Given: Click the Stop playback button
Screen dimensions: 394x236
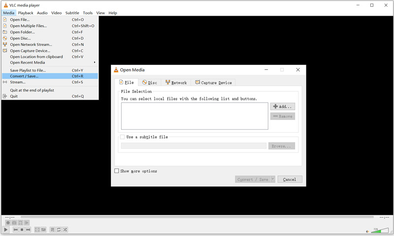Looking at the screenshot, I should [x=22, y=230].
